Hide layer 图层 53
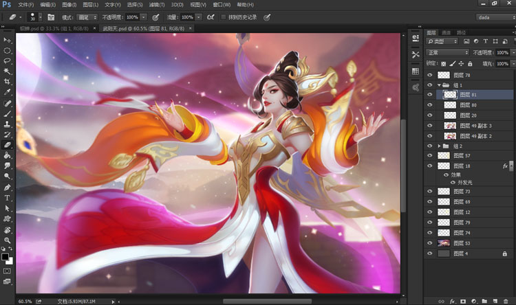Viewport: 516px width, 305px height. [x=430, y=243]
